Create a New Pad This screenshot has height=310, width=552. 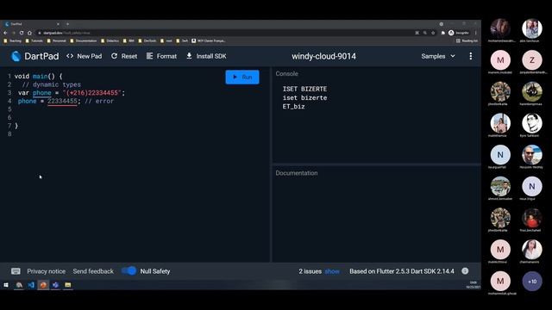(x=85, y=56)
